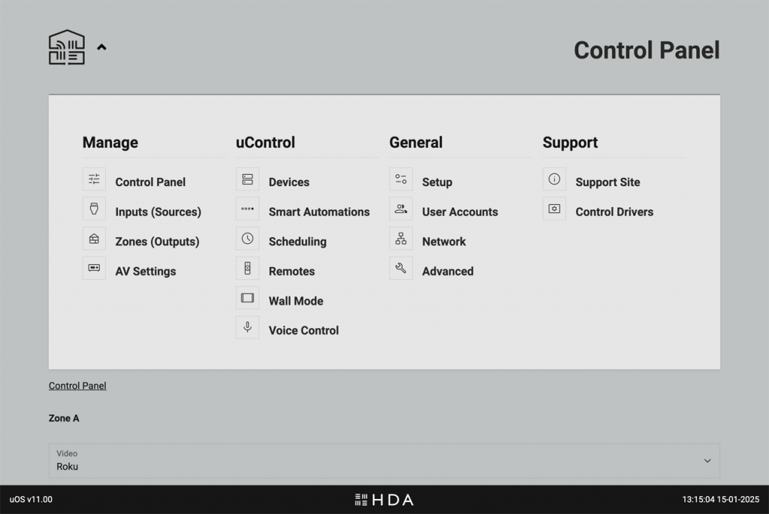This screenshot has width=769, height=514.
Task: Open the Advanced wrench icon
Action: (x=401, y=269)
